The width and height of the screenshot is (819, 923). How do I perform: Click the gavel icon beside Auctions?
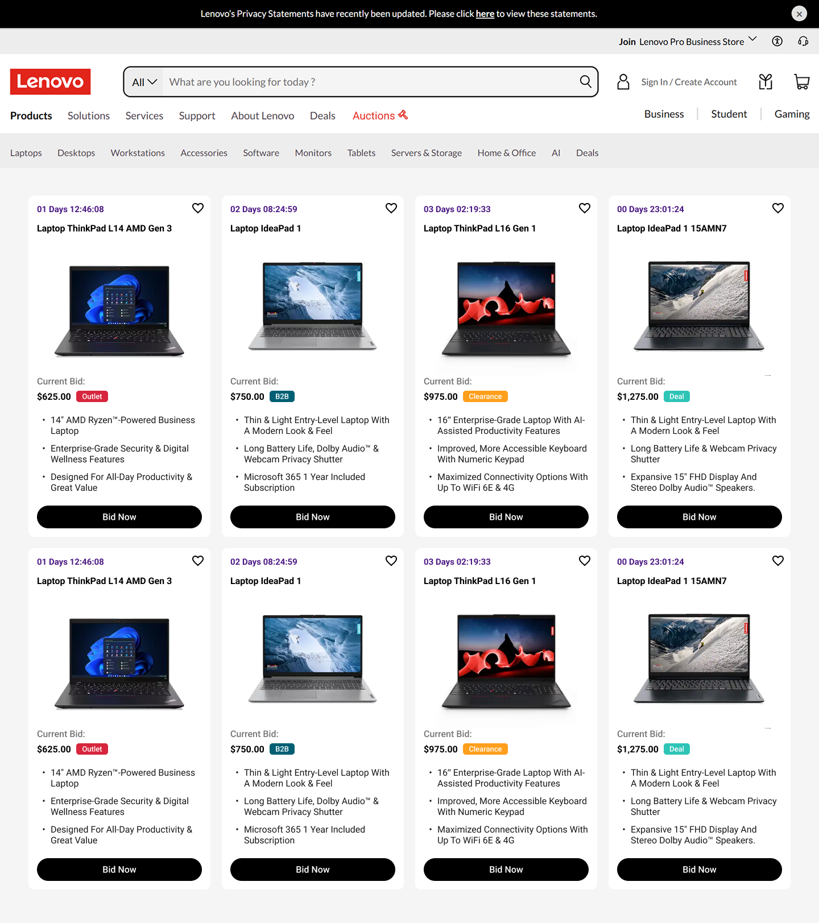[403, 115]
